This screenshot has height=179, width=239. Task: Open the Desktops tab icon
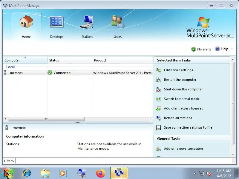coord(56,22)
